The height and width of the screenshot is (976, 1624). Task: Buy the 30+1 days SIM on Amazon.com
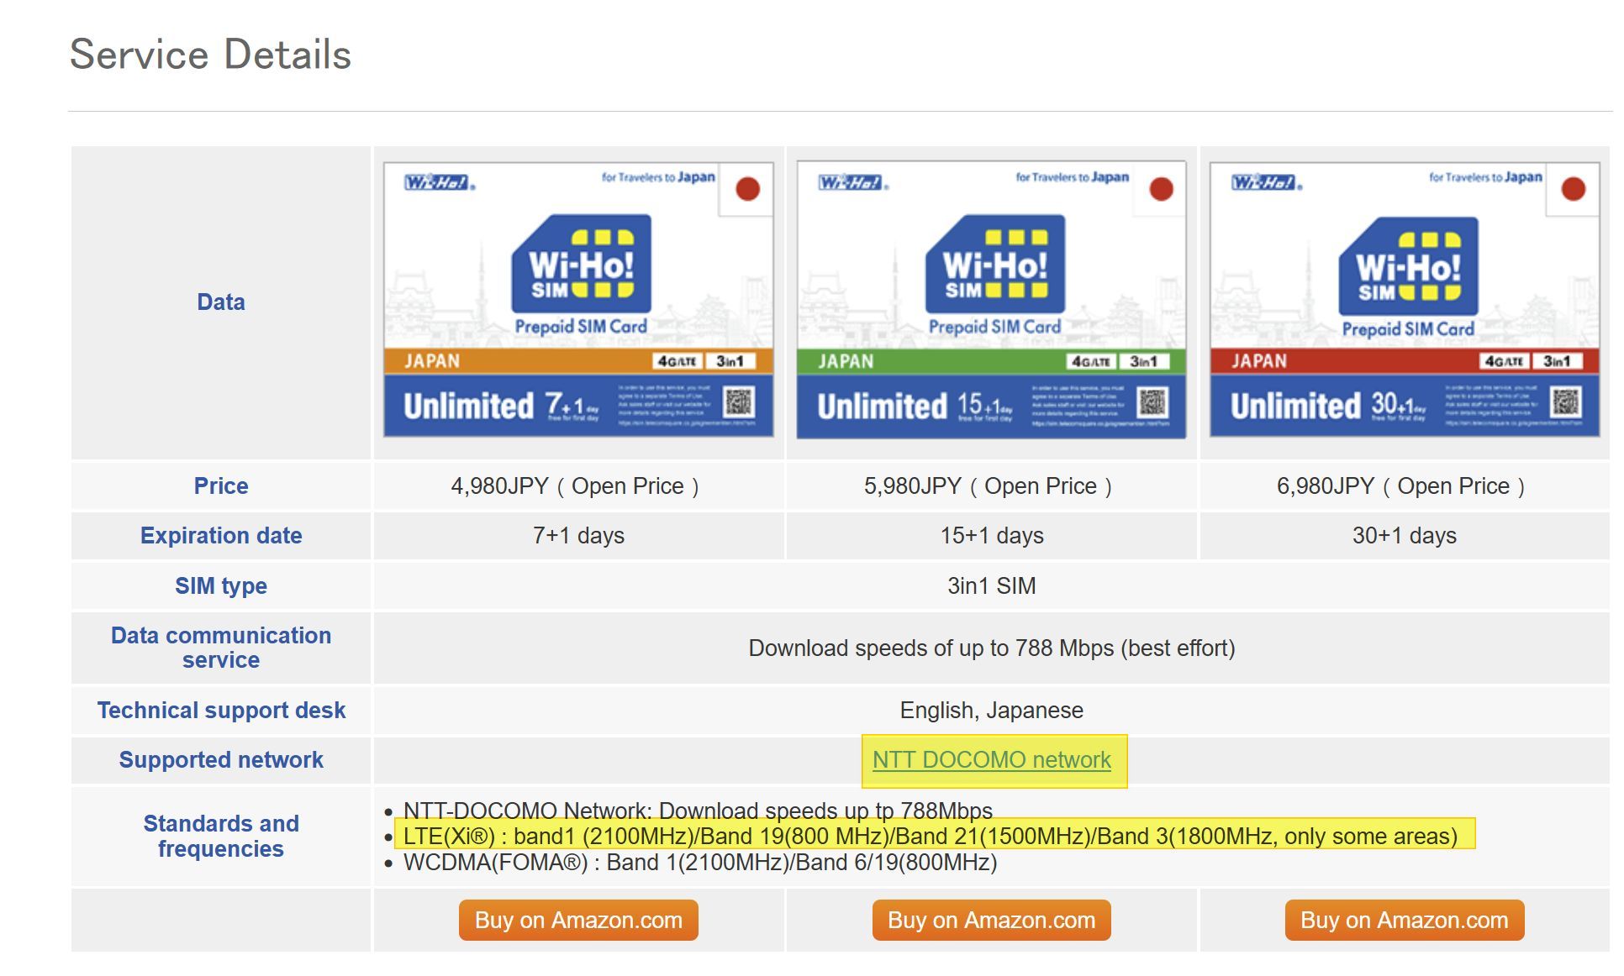[1404, 921]
